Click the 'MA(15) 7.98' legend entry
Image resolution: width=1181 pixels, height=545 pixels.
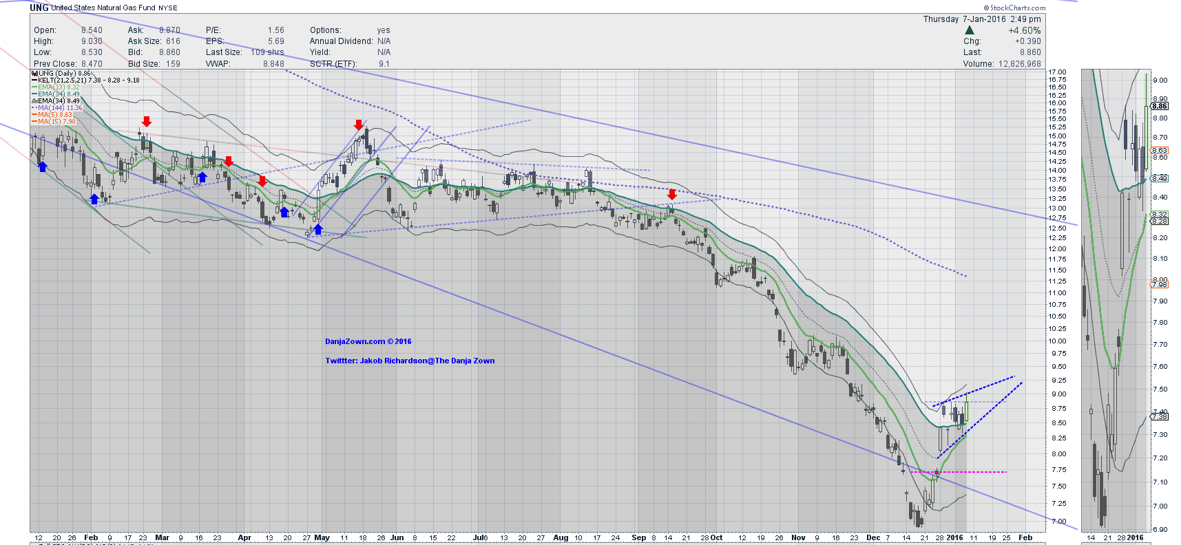coord(54,122)
